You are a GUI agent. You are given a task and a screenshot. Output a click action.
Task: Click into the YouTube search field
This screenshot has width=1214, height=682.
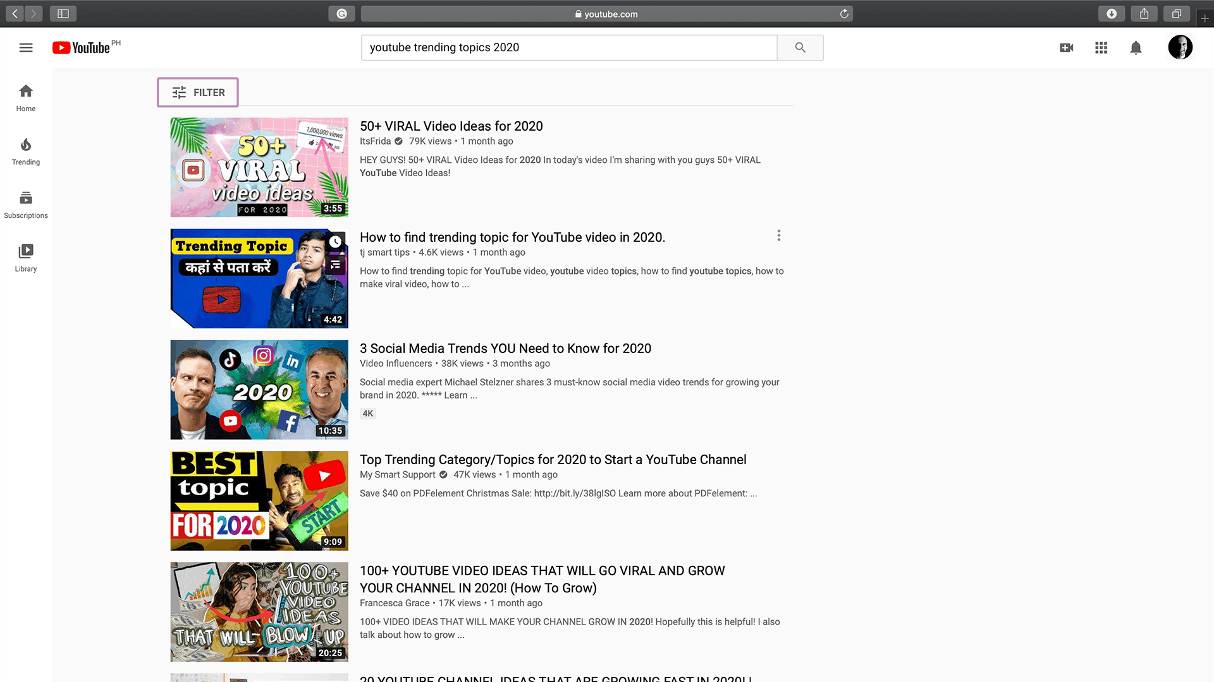(x=568, y=47)
